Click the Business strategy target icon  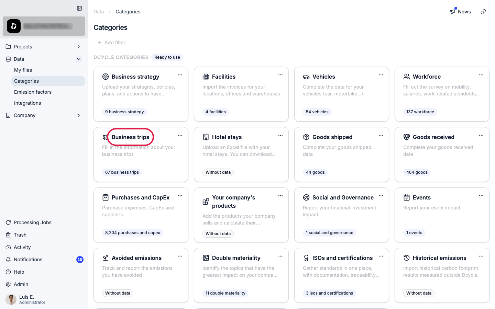pyautogui.click(x=106, y=77)
